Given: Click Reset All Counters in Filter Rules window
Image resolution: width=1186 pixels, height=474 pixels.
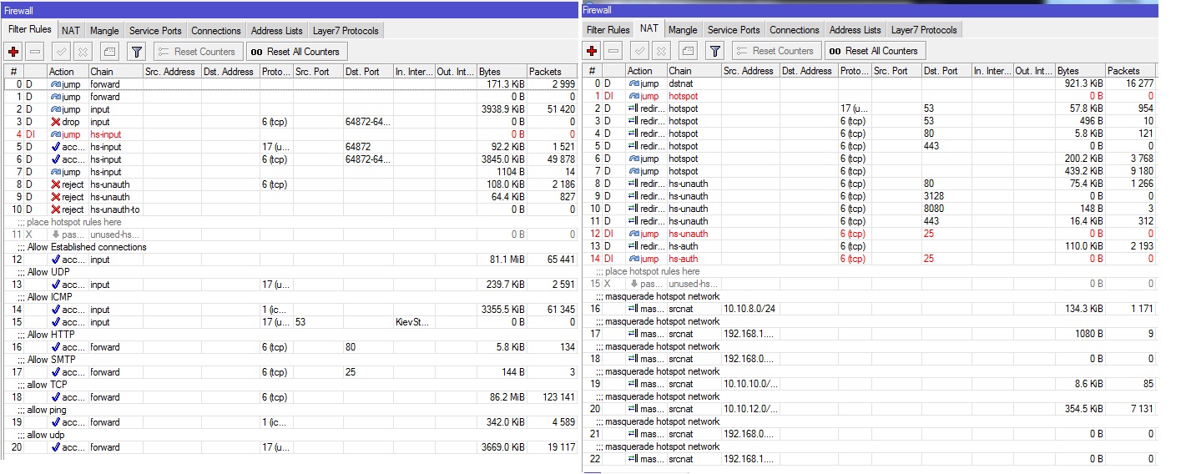Looking at the screenshot, I should 295,52.
